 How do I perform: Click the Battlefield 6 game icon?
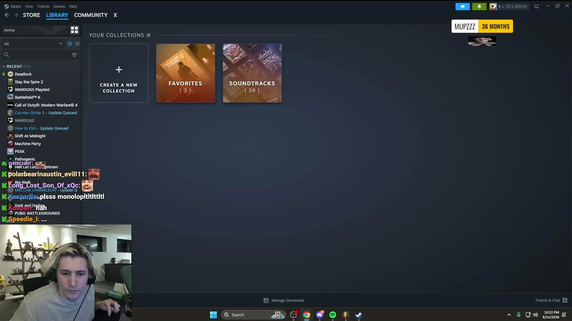pos(10,97)
